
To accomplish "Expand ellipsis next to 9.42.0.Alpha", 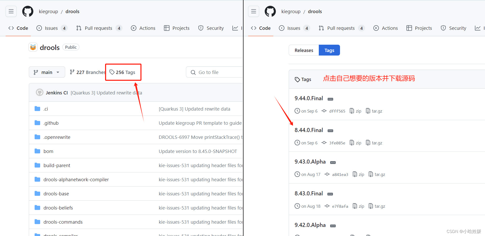I will 333,226.
